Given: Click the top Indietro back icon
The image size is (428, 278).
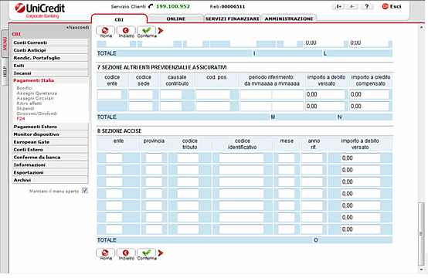Looking at the screenshot, I should [126, 32].
